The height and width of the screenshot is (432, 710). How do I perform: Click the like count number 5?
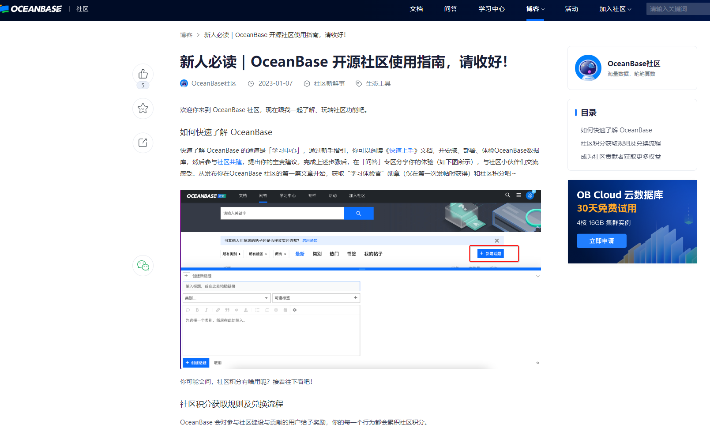[x=143, y=86]
